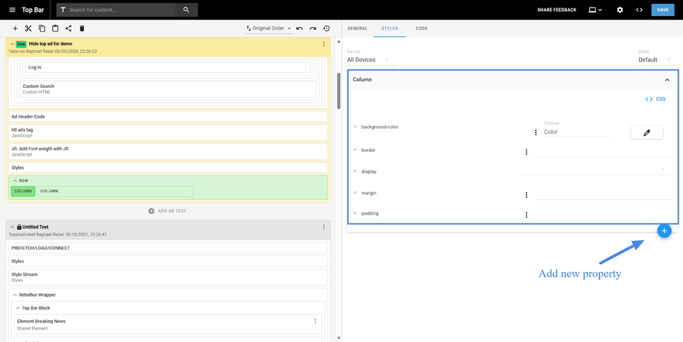Switch to the General tab
The height and width of the screenshot is (342, 683).
[357, 29]
